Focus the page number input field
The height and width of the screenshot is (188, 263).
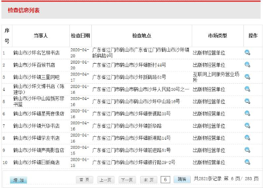165,179
